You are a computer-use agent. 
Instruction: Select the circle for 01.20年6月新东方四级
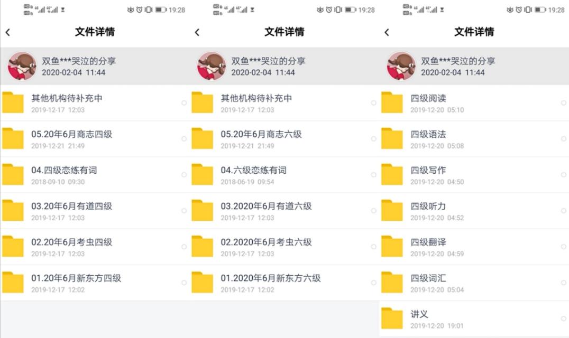pyautogui.click(x=184, y=283)
